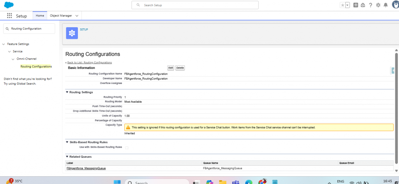Click the Most Available routing model value
Screen dimensions: 399x184
(133, 102)
